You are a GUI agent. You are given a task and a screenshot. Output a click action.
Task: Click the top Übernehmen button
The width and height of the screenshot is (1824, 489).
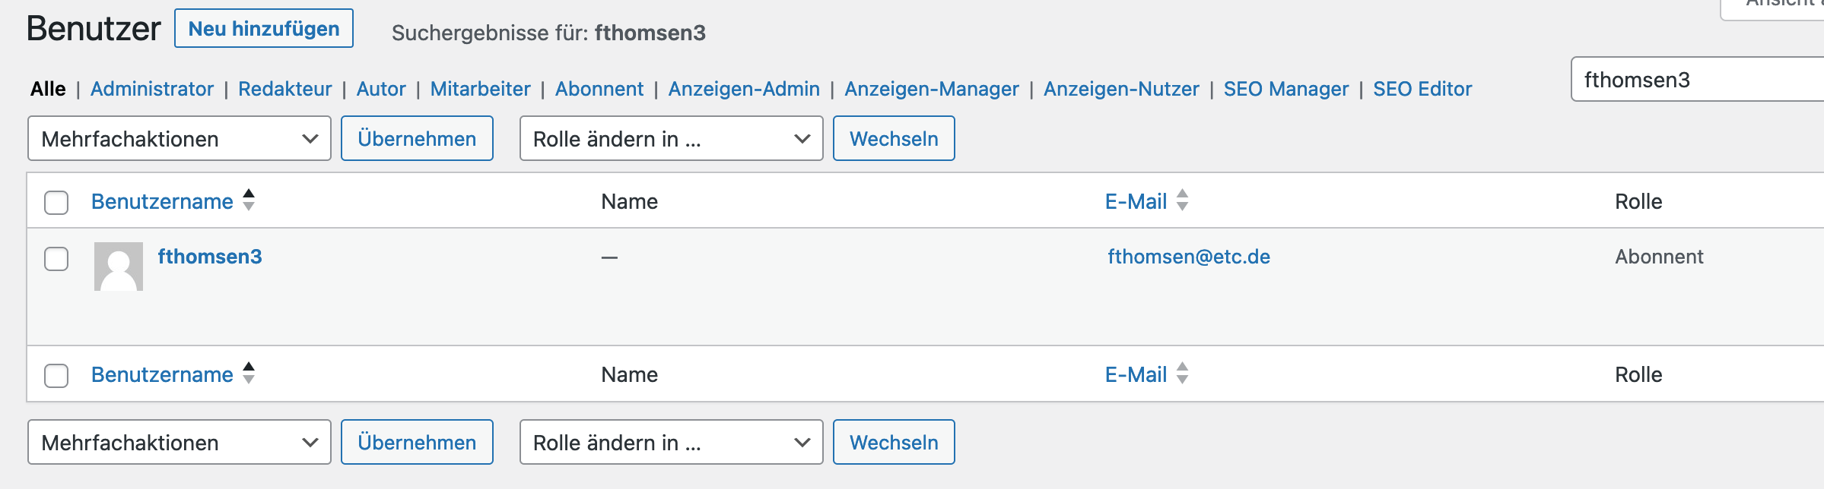pos(417,138)
